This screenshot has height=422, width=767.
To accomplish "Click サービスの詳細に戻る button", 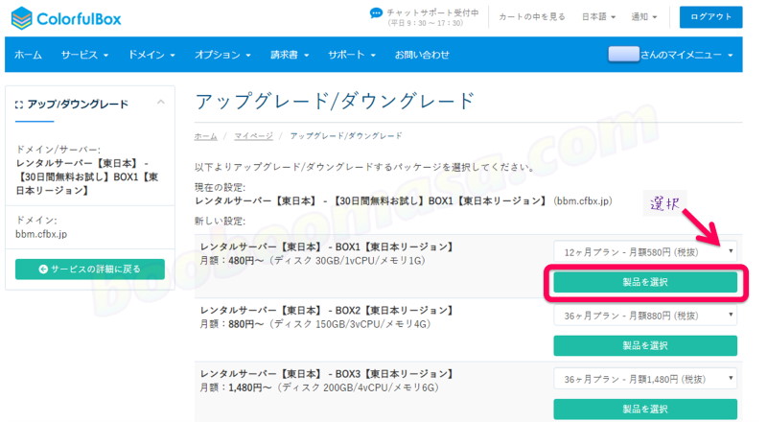I will coord(90,269).
